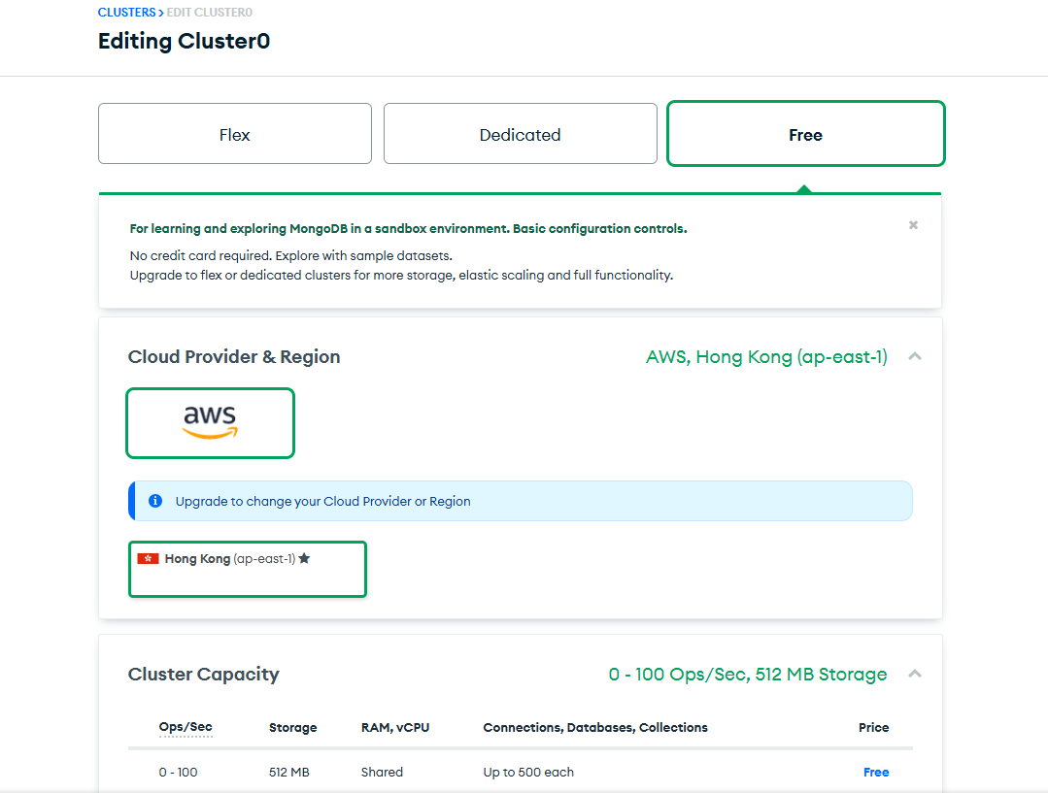Click the blue info icon in upgrade notice

155,501
